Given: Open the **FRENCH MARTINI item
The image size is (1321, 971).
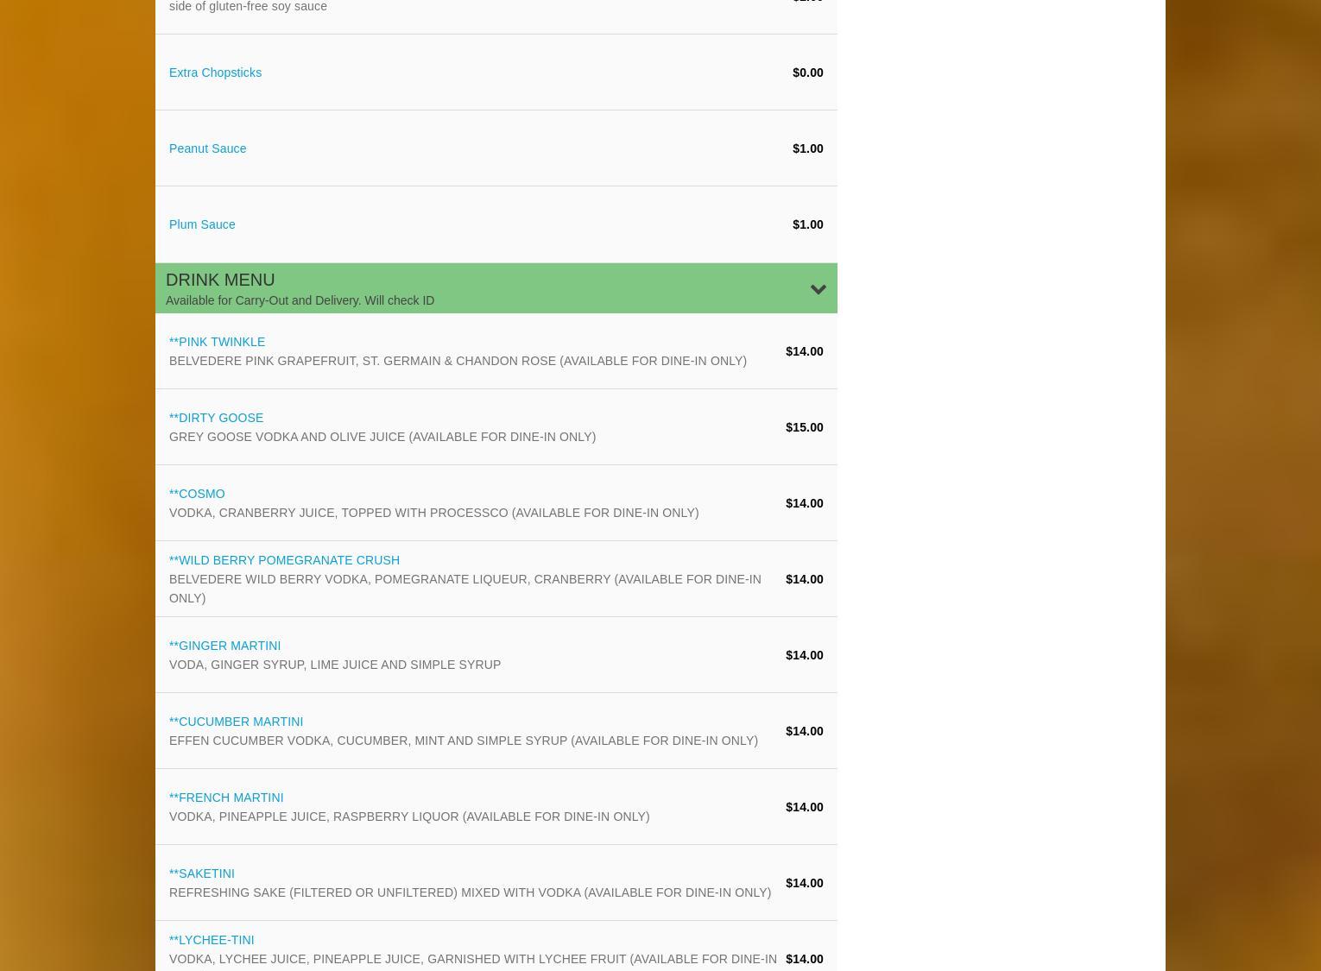Looking at the screenshot, I should [x=226, y=798].
